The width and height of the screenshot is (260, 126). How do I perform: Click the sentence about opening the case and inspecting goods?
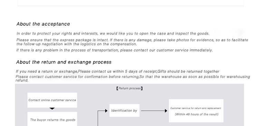(113, 34)
